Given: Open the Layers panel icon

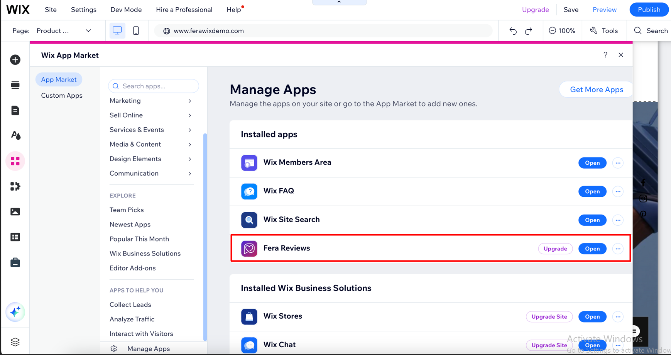Looking at the screenshot, I should tap(15, 341).
